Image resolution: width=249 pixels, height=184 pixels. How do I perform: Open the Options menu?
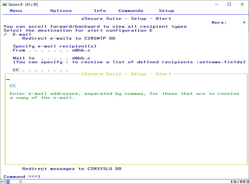click(61, 11)
